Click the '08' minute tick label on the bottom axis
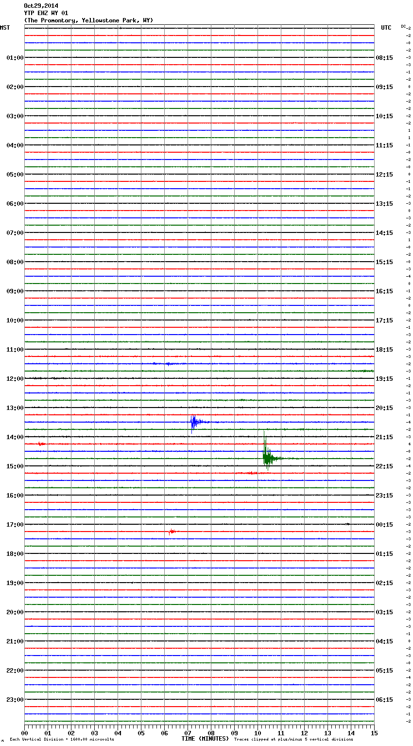This screenshot has height=746, width=413. pyautogui.click(x=211, y=733)
